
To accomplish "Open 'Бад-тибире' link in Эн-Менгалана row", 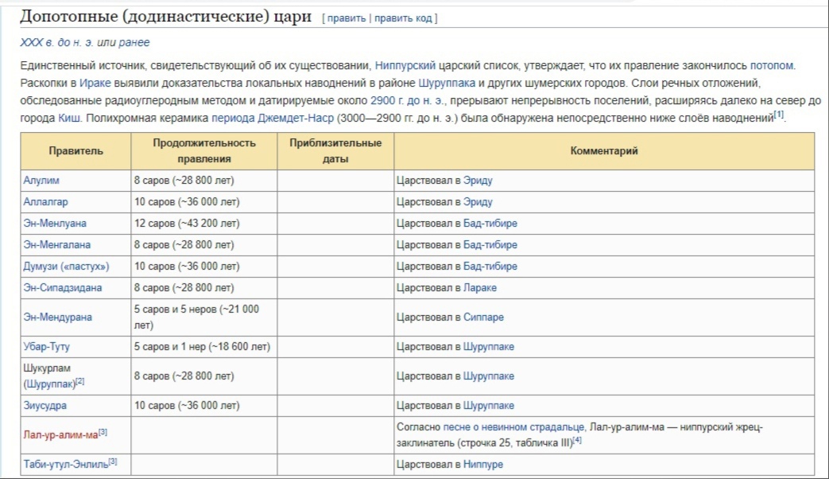I will click(x=490, y=245).
